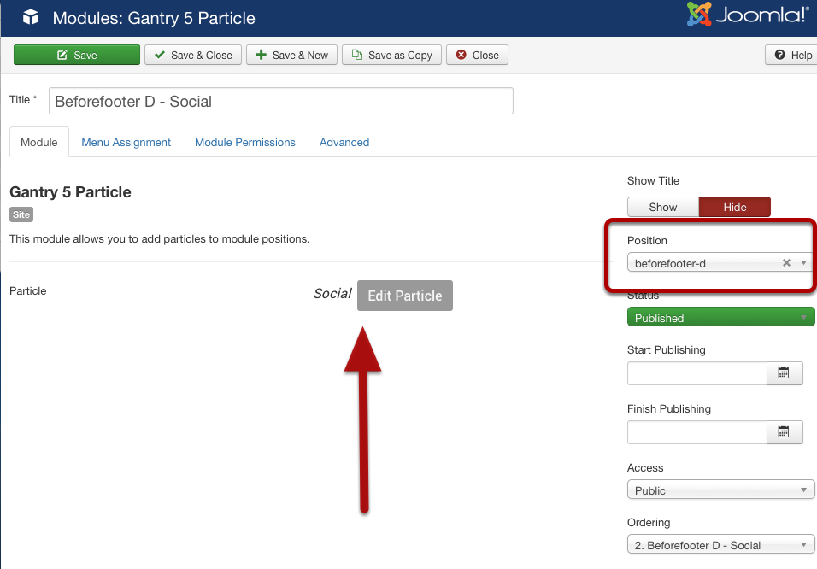Click the 'Social' particle name text
The height and width of the screenshot is (569, 817).
click(332, 293)
